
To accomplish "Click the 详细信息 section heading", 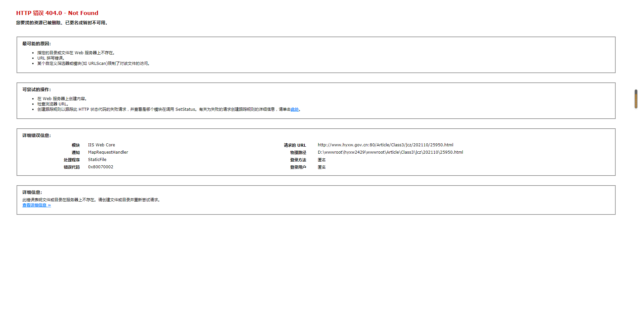I will click(32, 192).
